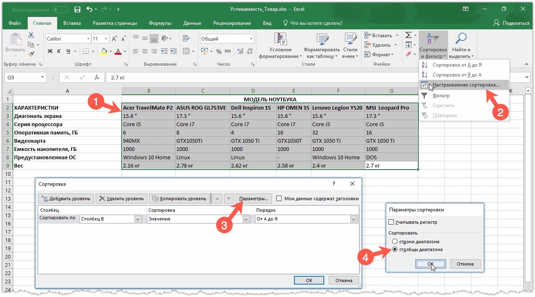Click the percent style icon
535x297 pixels.
coord(218,51)
